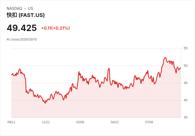
Task: Click the 55 price axis label
Action: point(185,48)
